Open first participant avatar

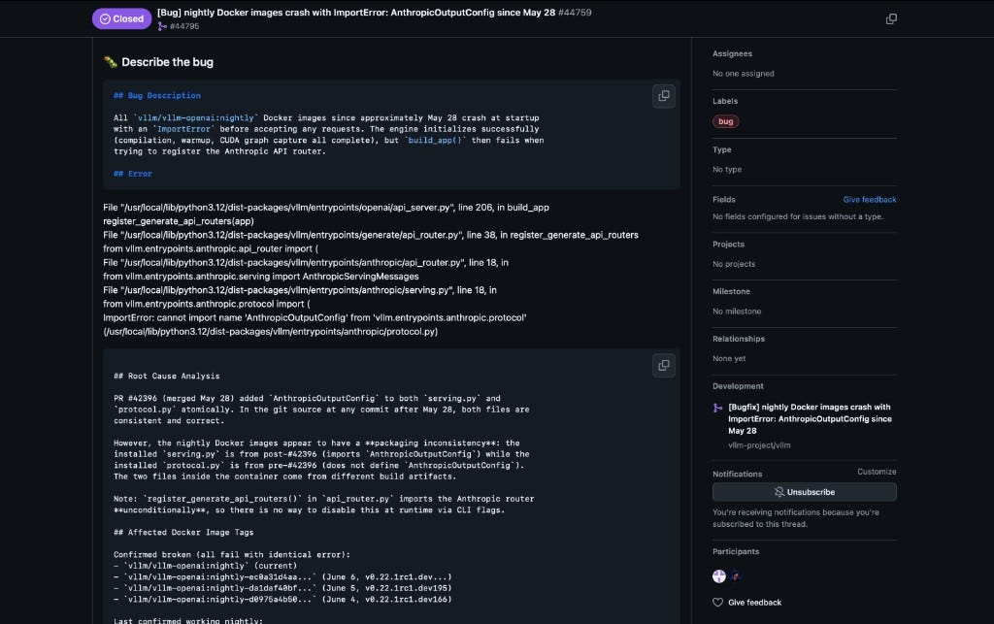pyautogui.click(x=719, y=576)
